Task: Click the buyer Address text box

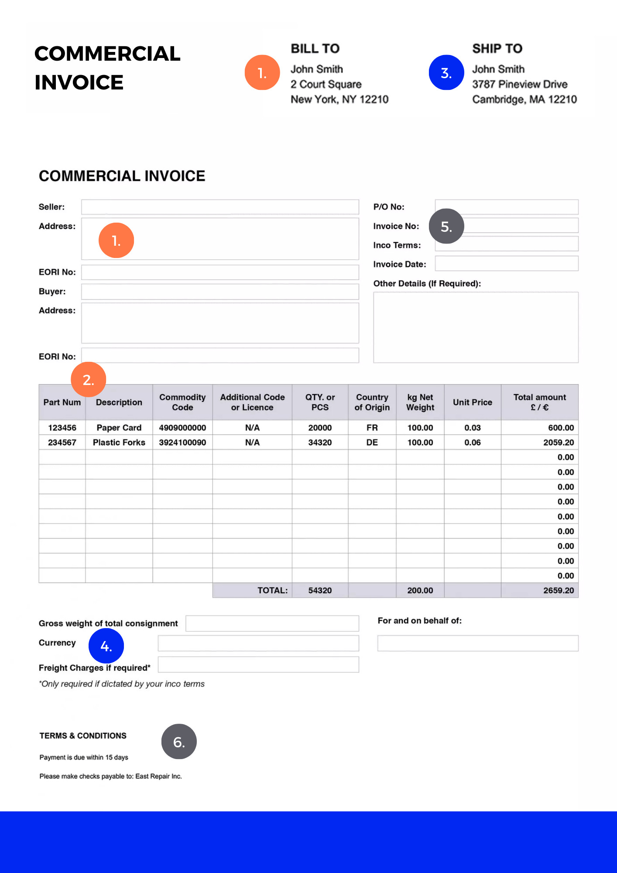Action: tap(220, 323)
